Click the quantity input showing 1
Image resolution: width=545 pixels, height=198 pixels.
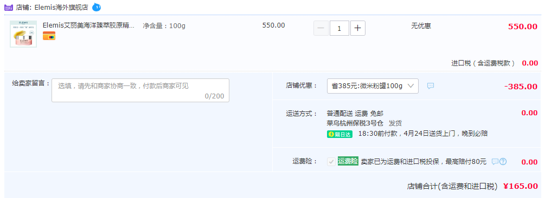point(339,29)
